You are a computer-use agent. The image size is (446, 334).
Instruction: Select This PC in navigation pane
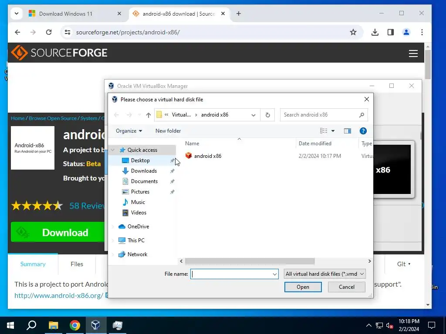click(136, 240)
